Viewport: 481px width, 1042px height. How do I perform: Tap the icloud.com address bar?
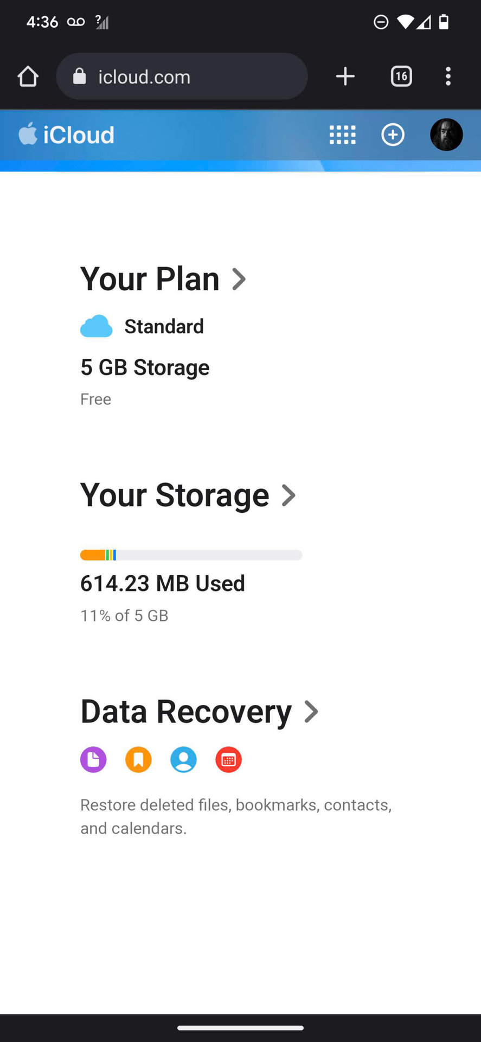(182, 77)
